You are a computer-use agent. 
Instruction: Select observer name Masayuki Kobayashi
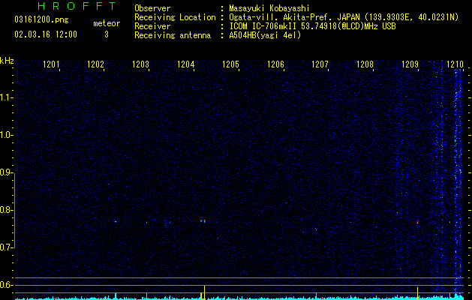click(x=269, y=8)
